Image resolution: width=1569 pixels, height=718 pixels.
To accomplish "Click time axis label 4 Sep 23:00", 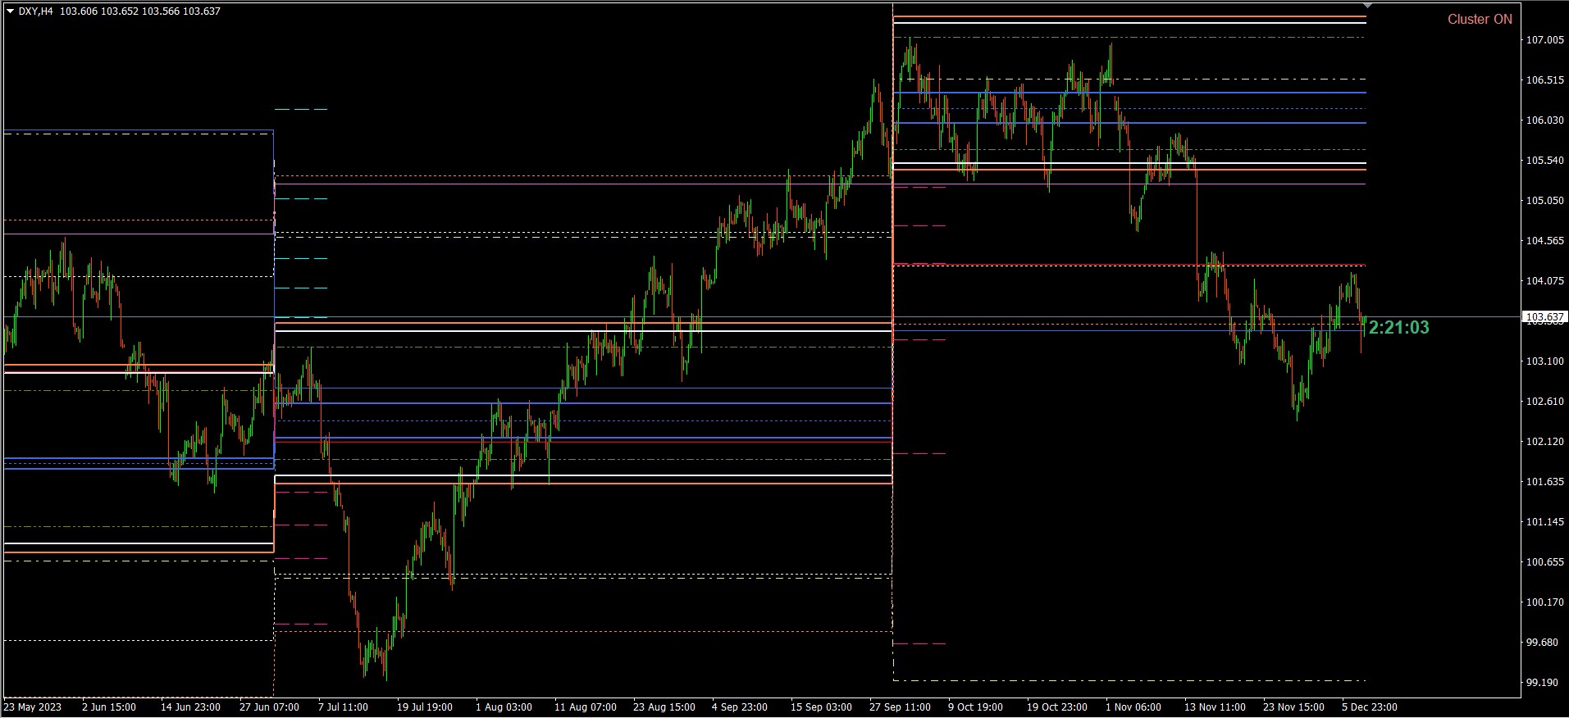I will [740, 707].
